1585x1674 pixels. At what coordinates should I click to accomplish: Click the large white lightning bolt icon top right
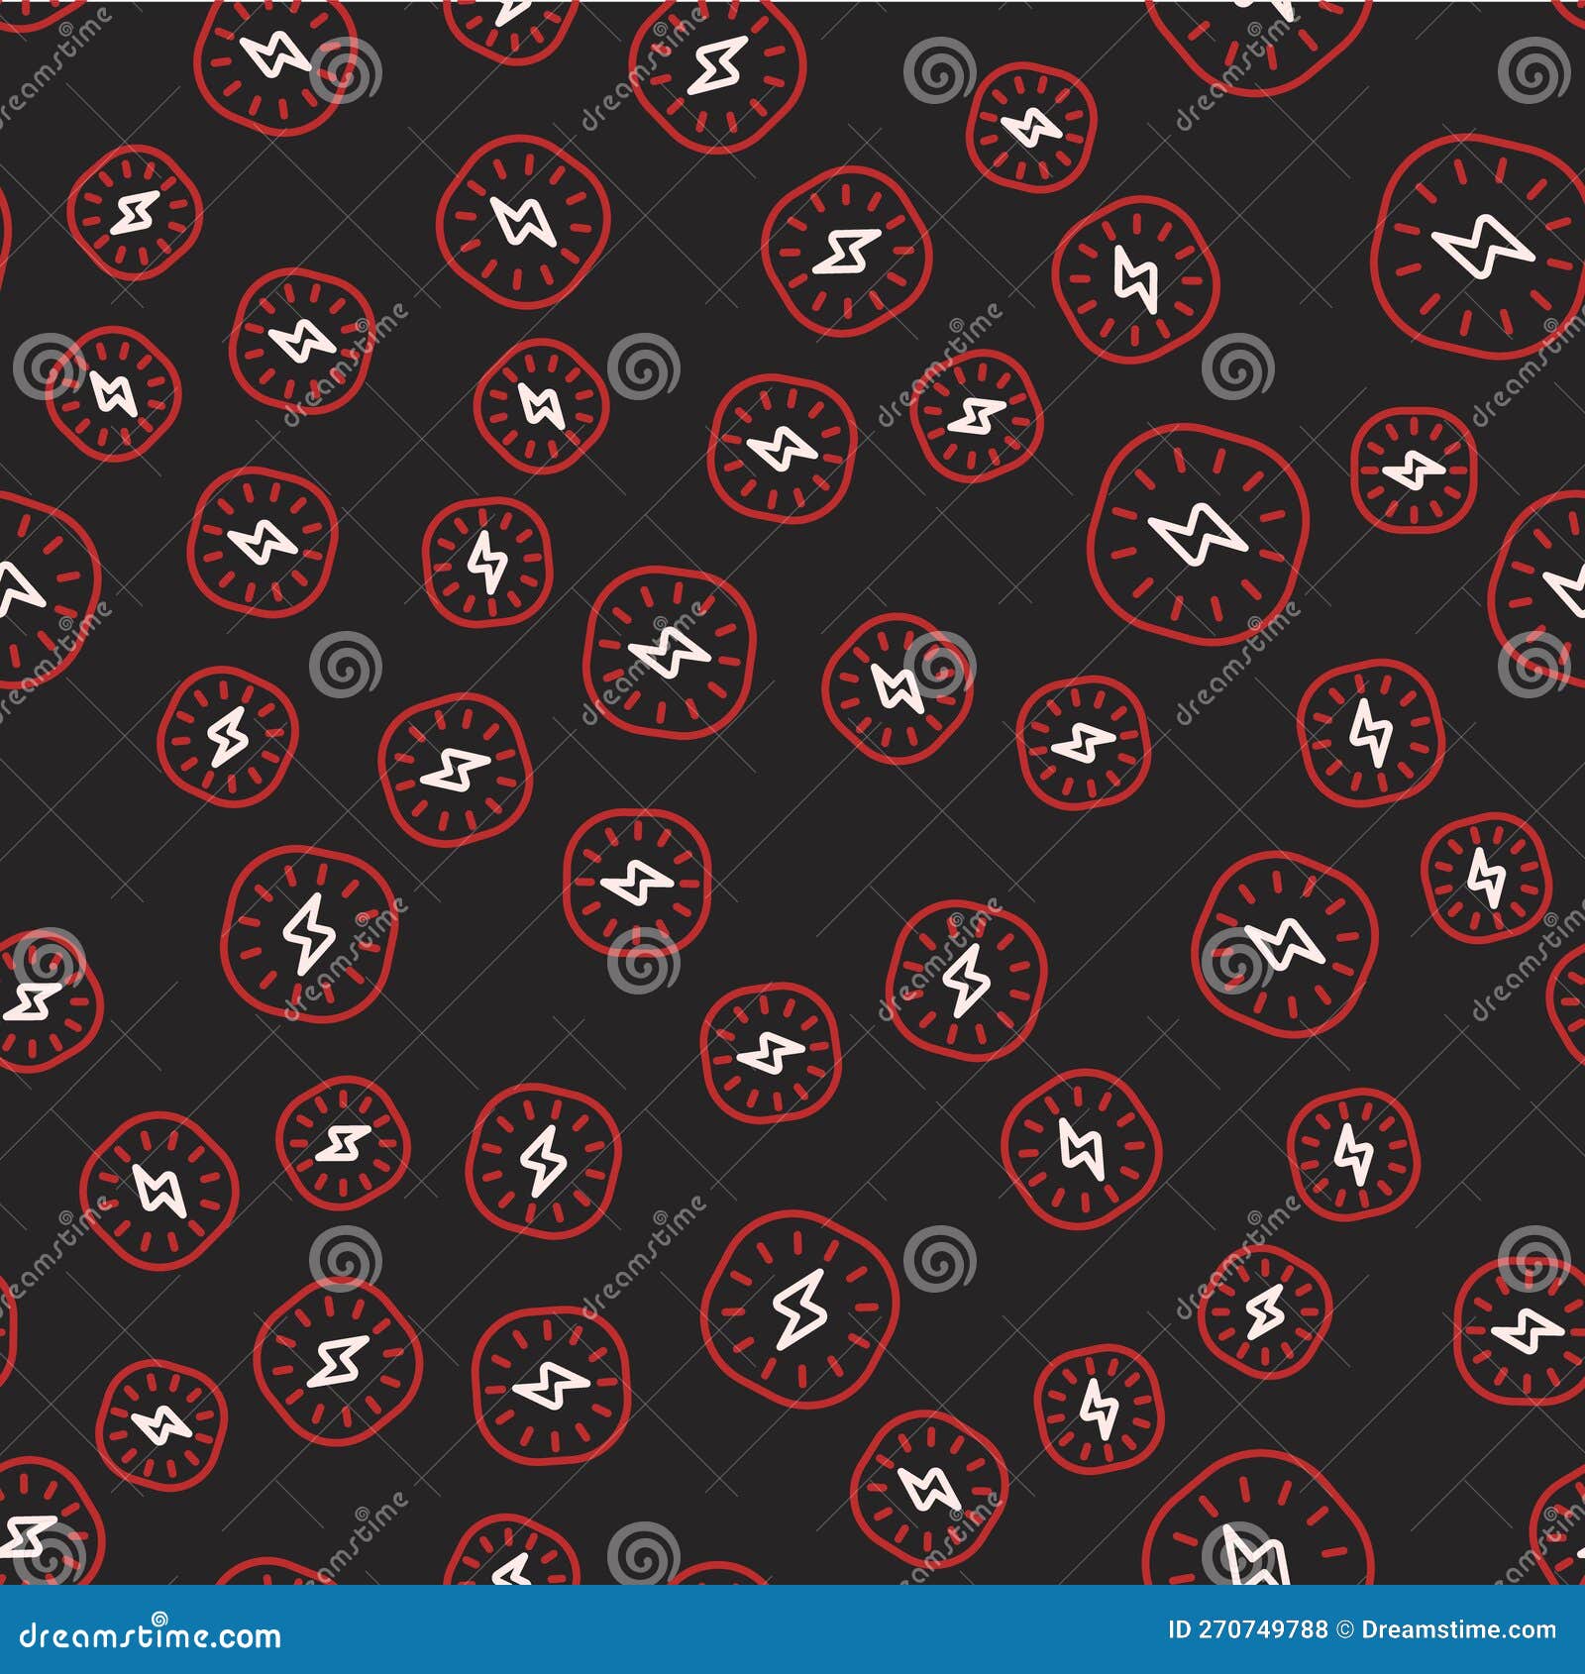[x=1482, y=250]
